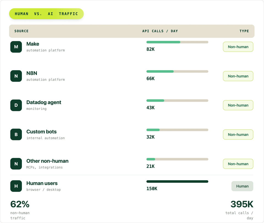The height and width of the screenshot is (223, 264).
Task: Click the 'non-human traffic' caption
Action: [x=20, y=215]
